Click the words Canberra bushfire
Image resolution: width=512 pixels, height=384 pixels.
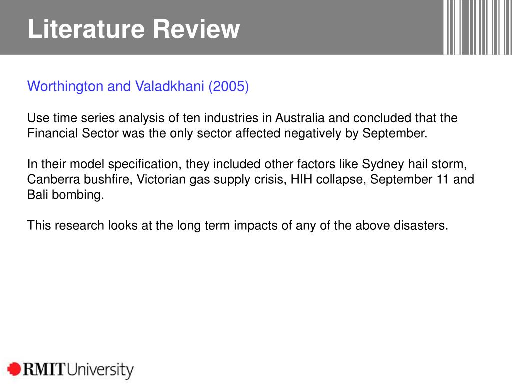point(79,179)
